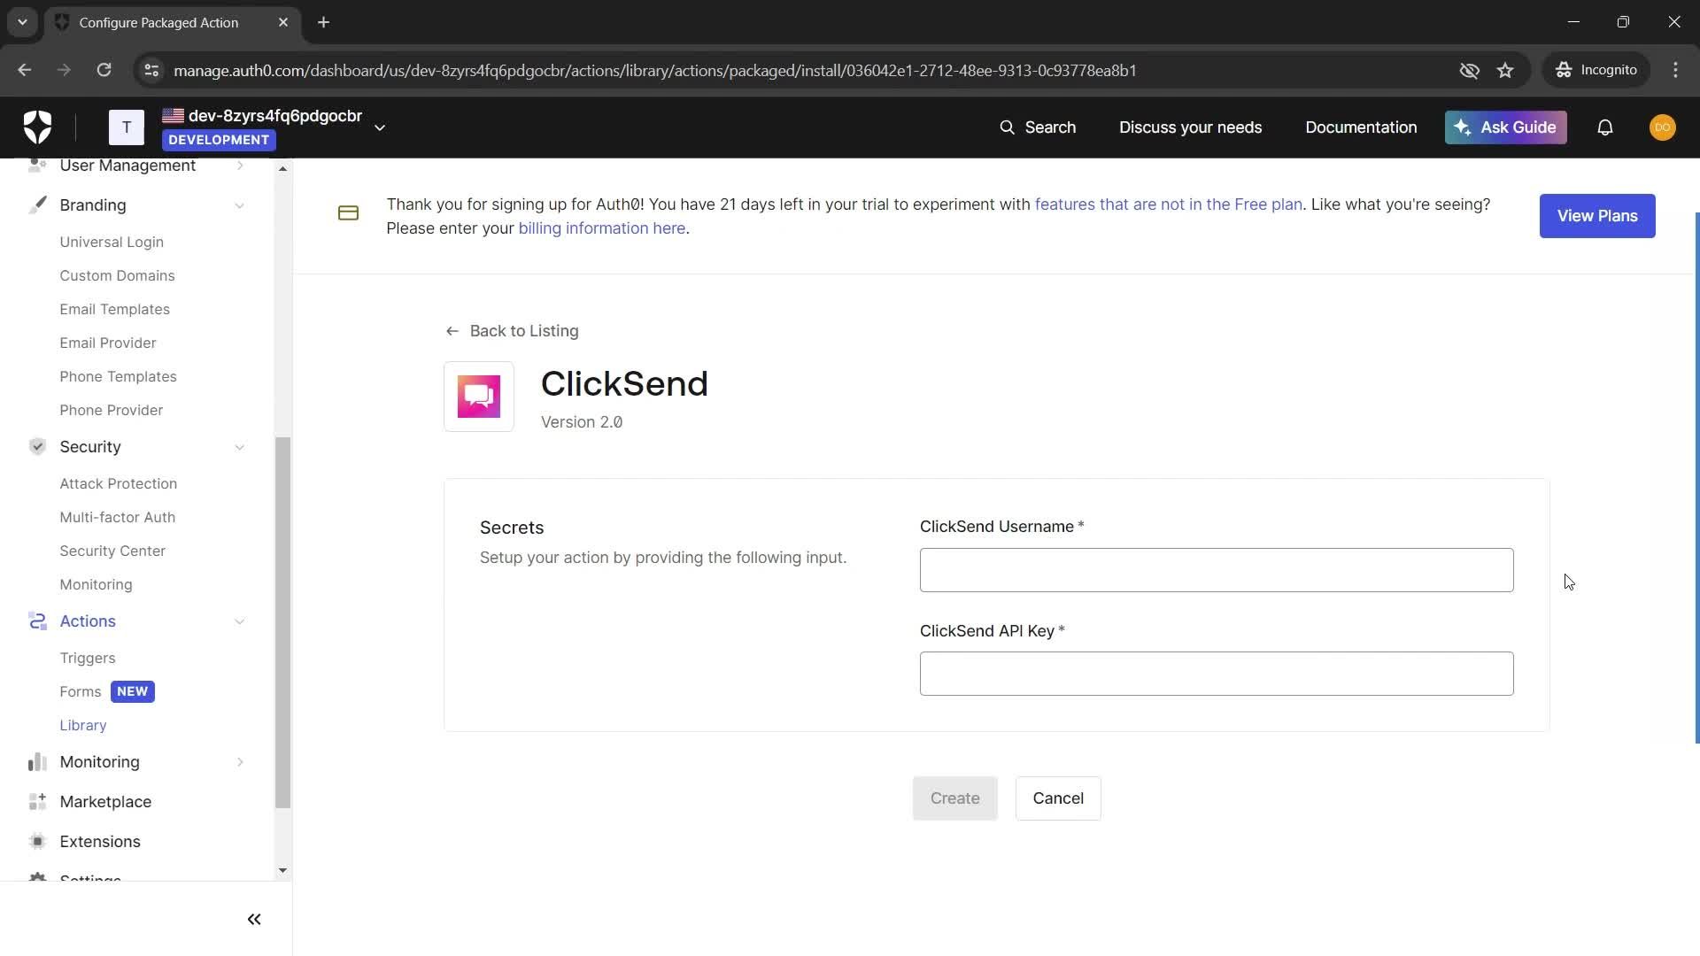1700x956 pixels.
Task: Collapse the Actions section chevron
Action: click(x=239, y=621)
